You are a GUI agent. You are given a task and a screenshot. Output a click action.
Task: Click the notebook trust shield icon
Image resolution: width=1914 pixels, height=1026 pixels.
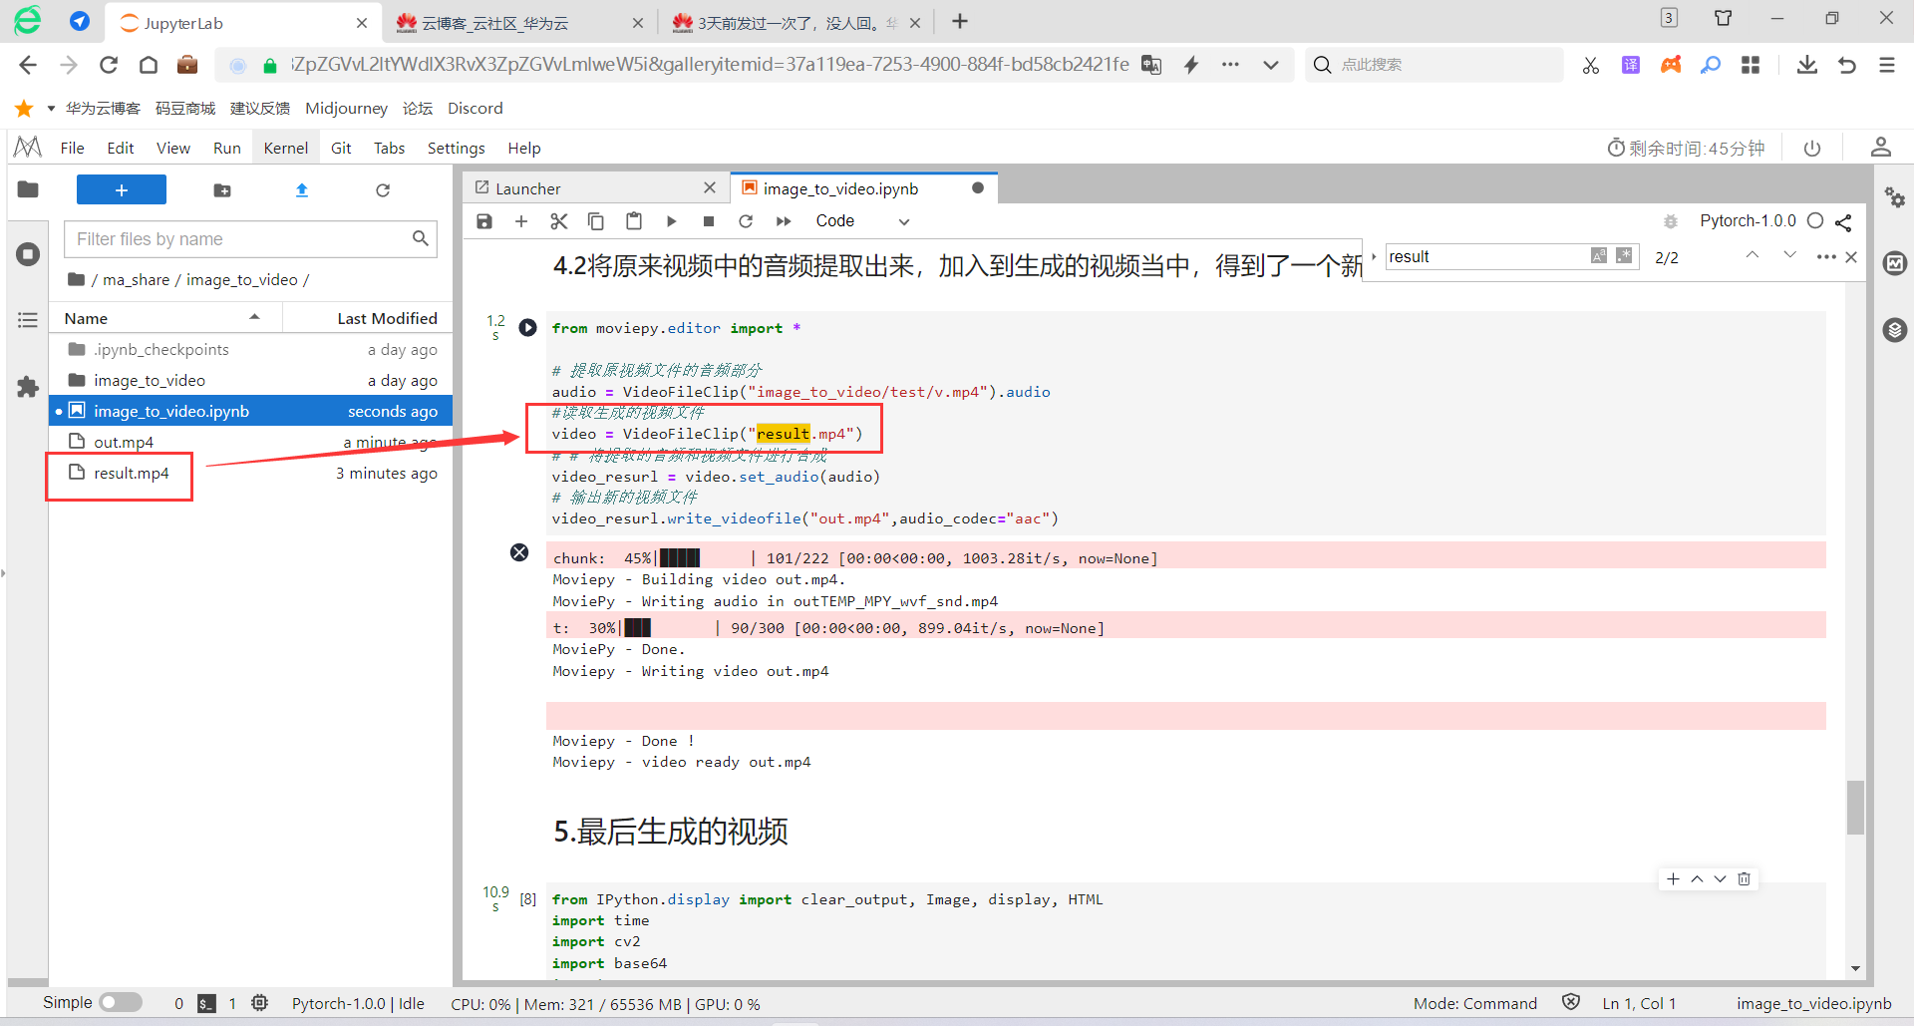1571,1002
